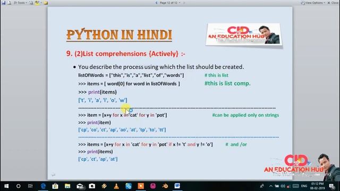Click the PYTHON IN HINDI heading
340x191 pixels.
[119, 34]
